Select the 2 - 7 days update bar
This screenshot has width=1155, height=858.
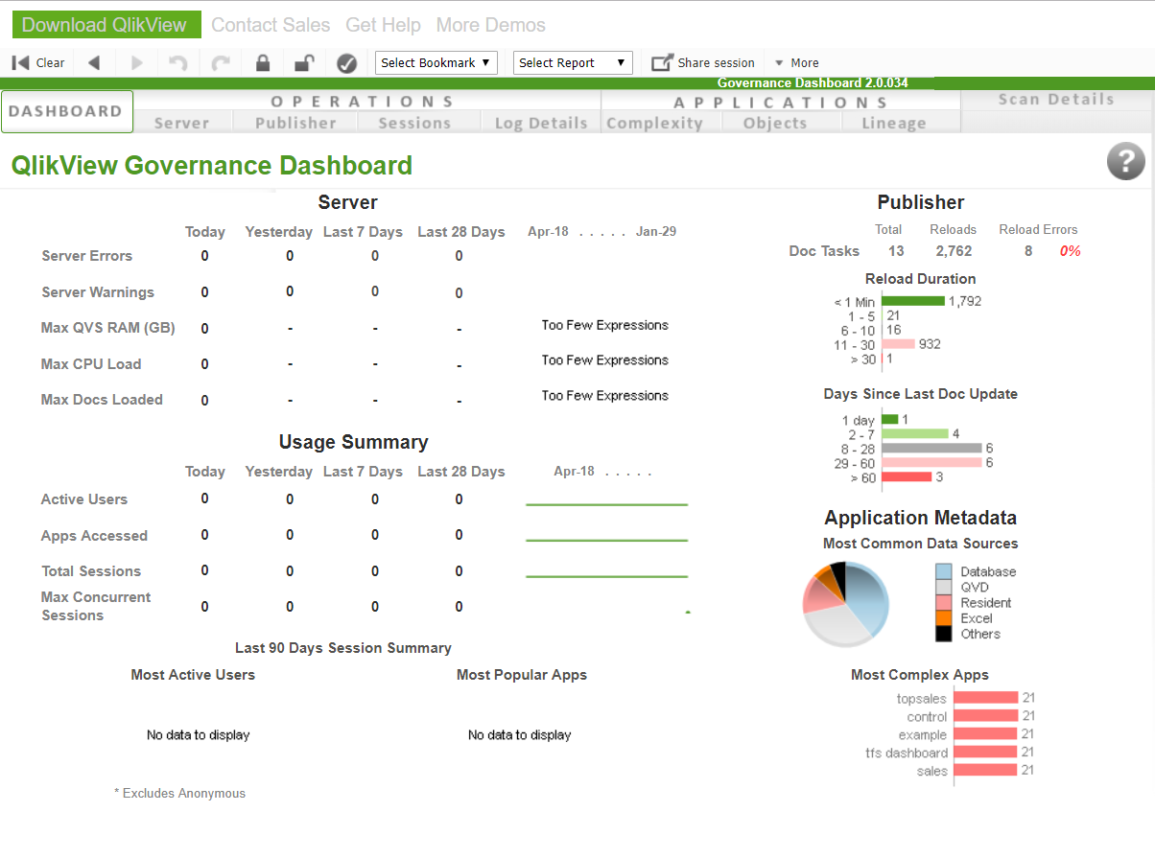914,433
